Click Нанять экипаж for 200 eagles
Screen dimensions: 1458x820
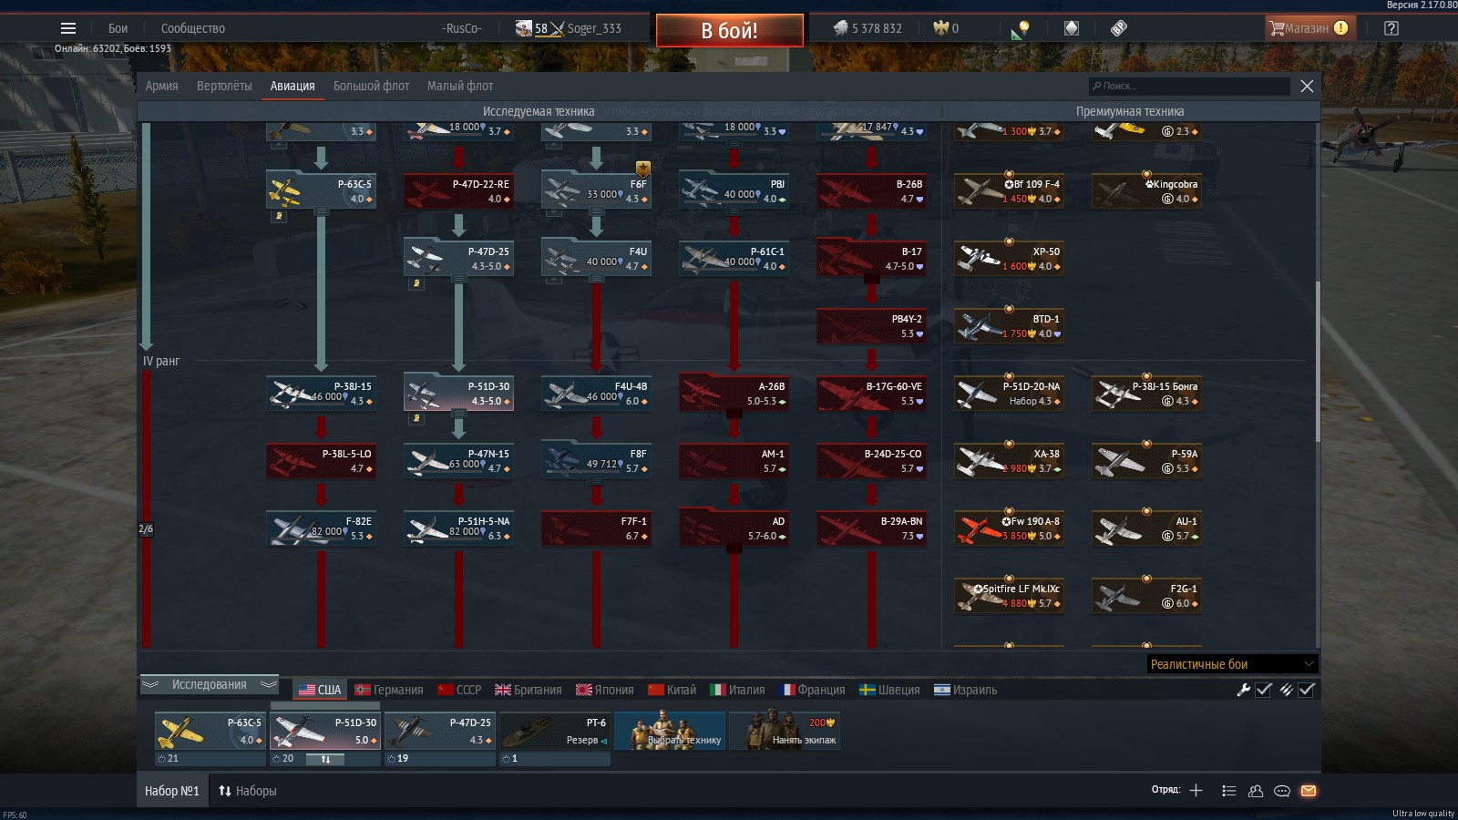784,732
